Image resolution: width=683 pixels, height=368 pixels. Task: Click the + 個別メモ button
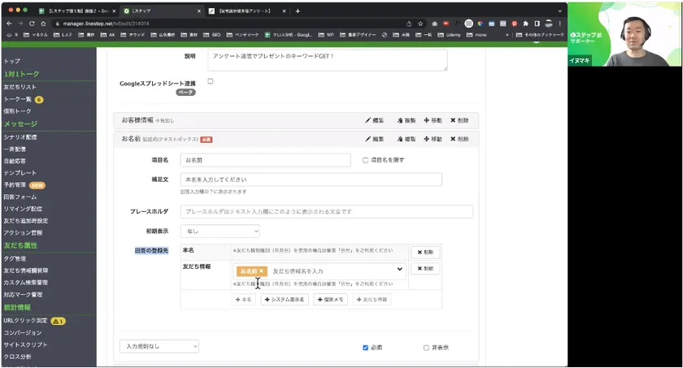coord(330,299)
